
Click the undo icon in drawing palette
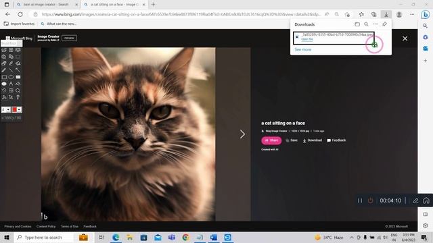click(x=4, y=90)
